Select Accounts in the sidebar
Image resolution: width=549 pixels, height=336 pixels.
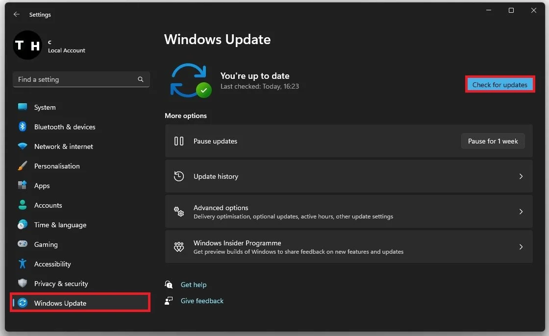click(81, 205)
